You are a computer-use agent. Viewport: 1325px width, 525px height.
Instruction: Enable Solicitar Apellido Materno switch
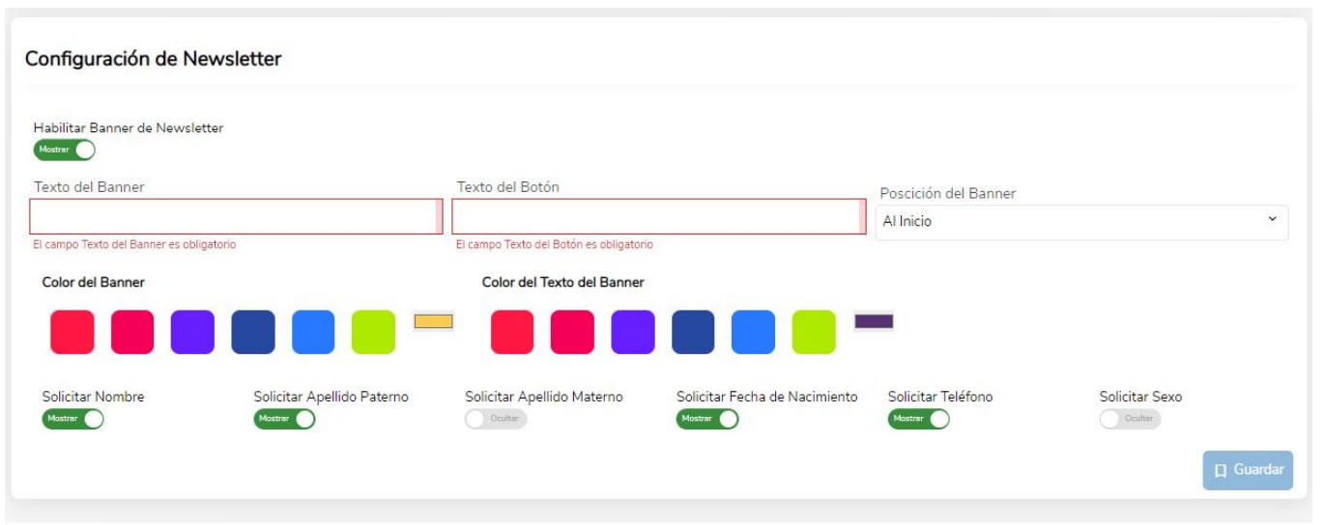(496, 419)
